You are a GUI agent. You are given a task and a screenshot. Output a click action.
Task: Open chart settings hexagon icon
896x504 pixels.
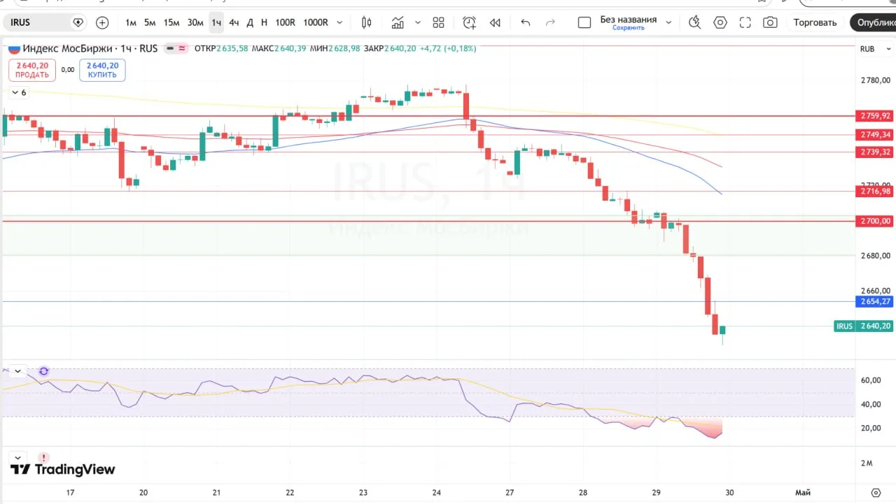pos(720,22)
